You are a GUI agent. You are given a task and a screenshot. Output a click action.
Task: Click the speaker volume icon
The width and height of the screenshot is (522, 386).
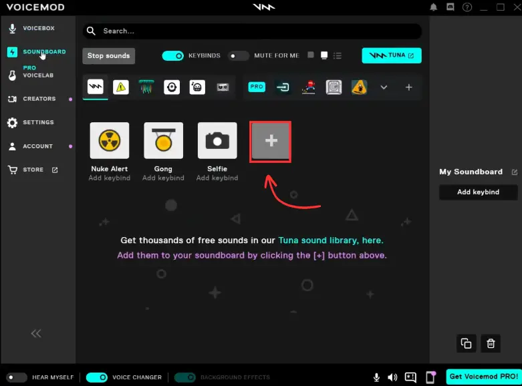[x=392, y=377]
